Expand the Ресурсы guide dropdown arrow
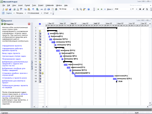152x114 pixels. coord(25,13)
